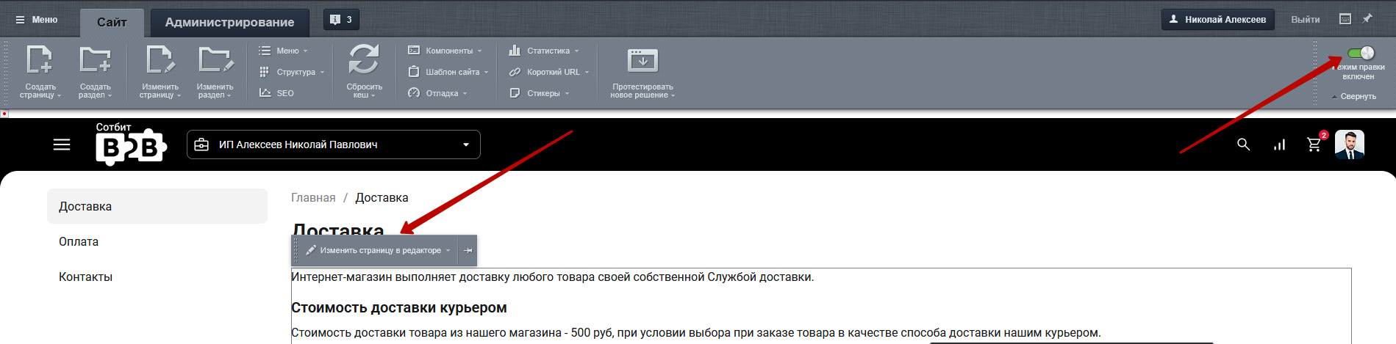Open the SEO tool
This screenshot has height=344, width=1396.
coord(276,93)
